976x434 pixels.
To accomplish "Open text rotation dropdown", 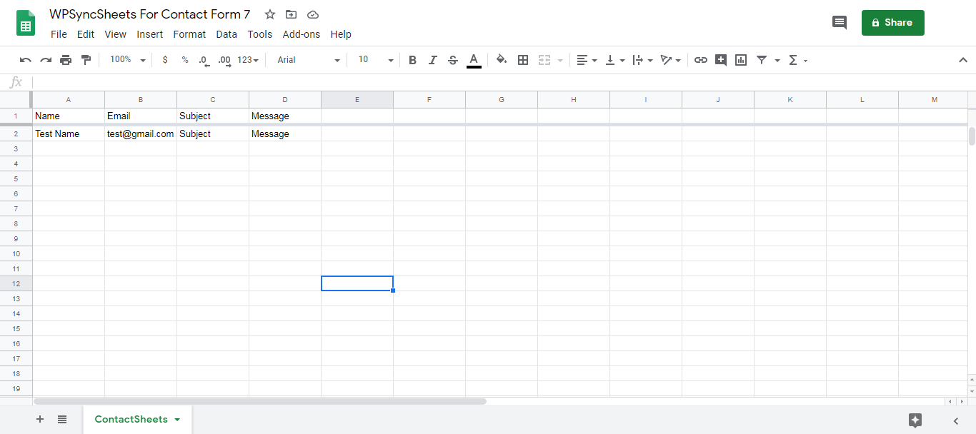I will point(671,60).
